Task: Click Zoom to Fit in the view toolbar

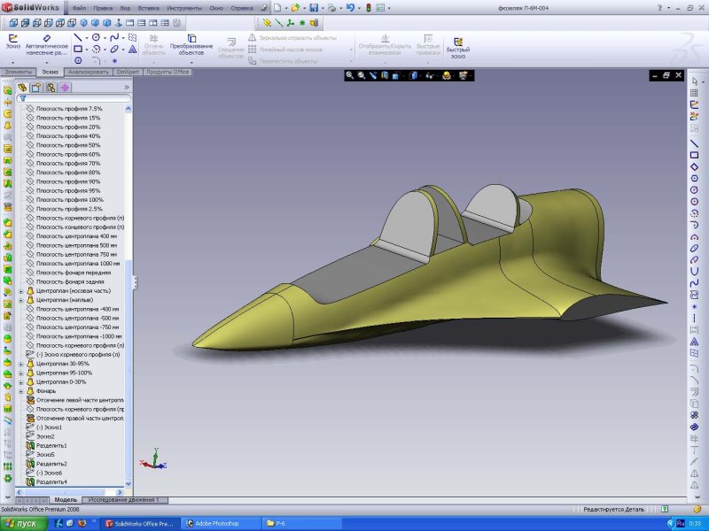Action: (349, 75)
